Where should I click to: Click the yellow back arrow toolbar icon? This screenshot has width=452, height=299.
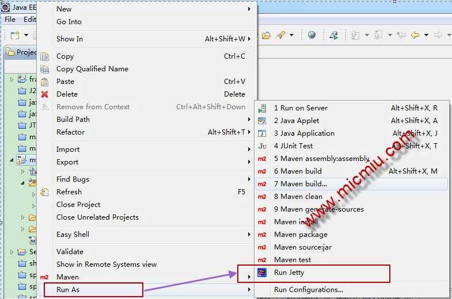pos(415,36)
